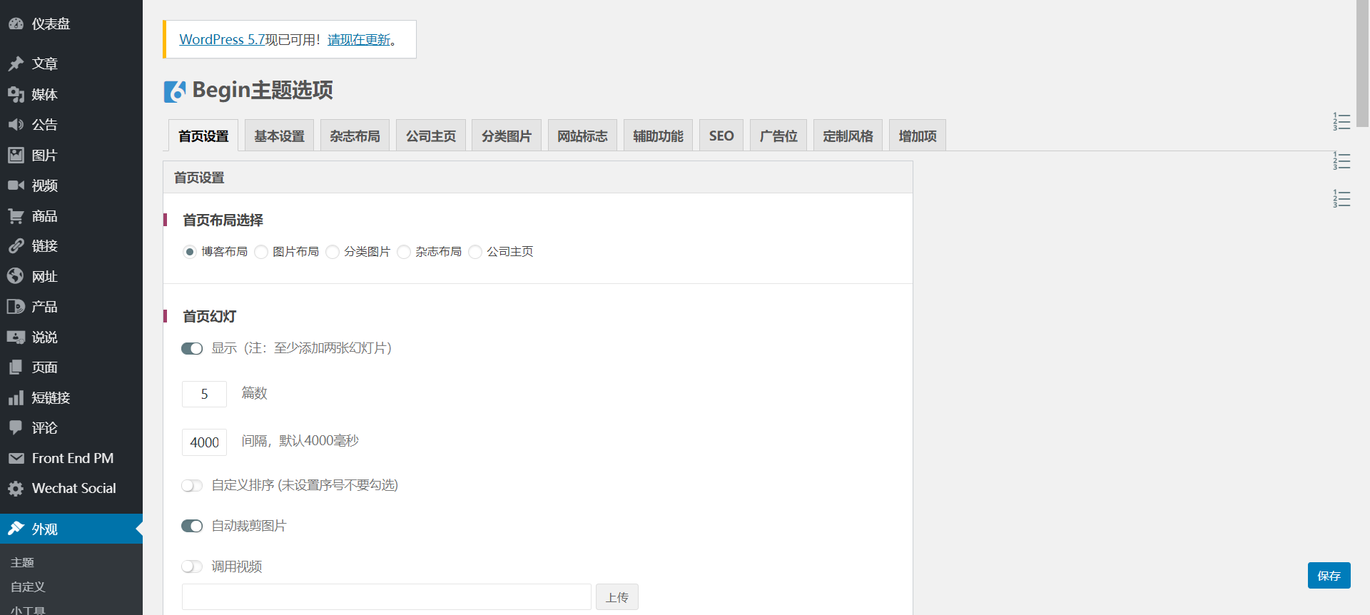
Task: Click the 请现在更新 update link
Action: (x=359, y=39)
